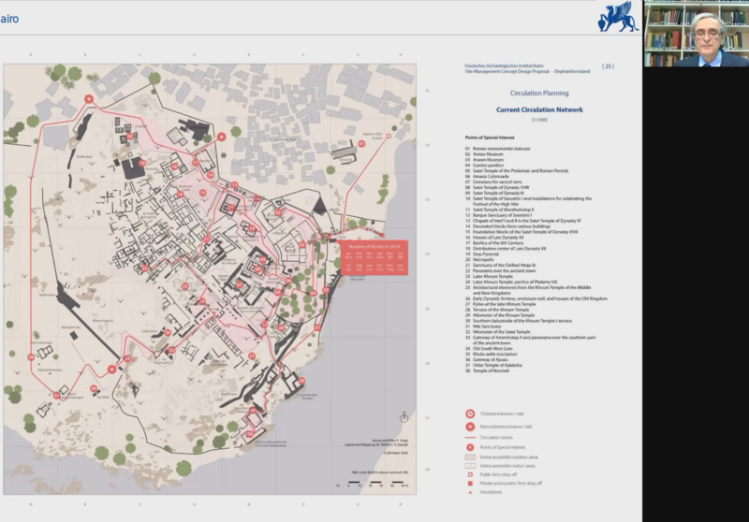This screenshot has width=749, height=522.
Task: Click the 'Number of Visitors in 2019' red box
Action: pyautogui.click(x=374, y=257)
